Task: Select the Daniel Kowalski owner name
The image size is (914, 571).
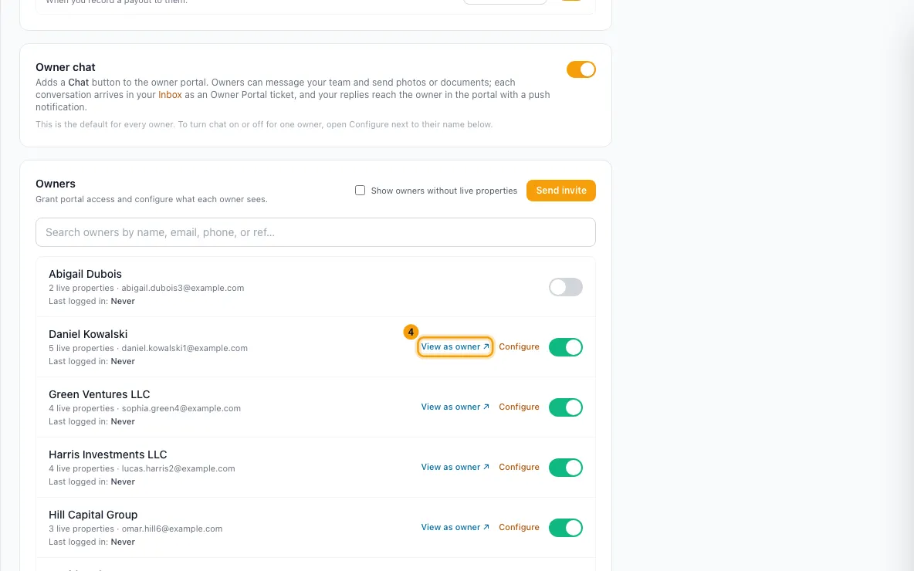Action: click(88, 334)
